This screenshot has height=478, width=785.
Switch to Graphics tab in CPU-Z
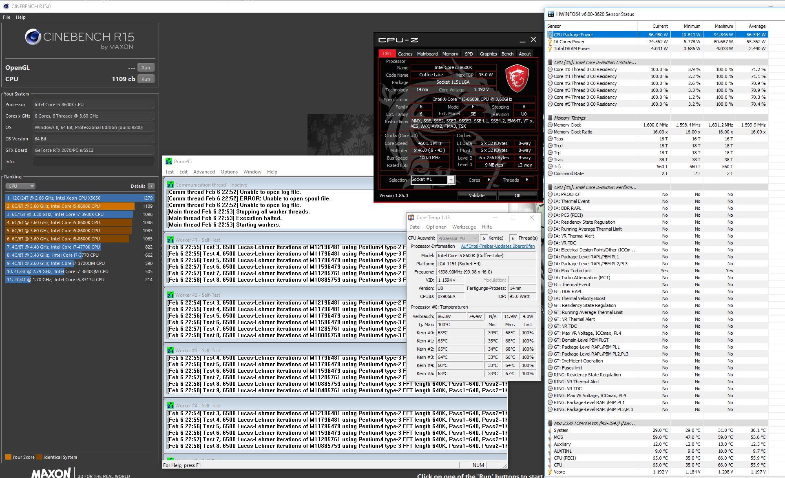488,54
